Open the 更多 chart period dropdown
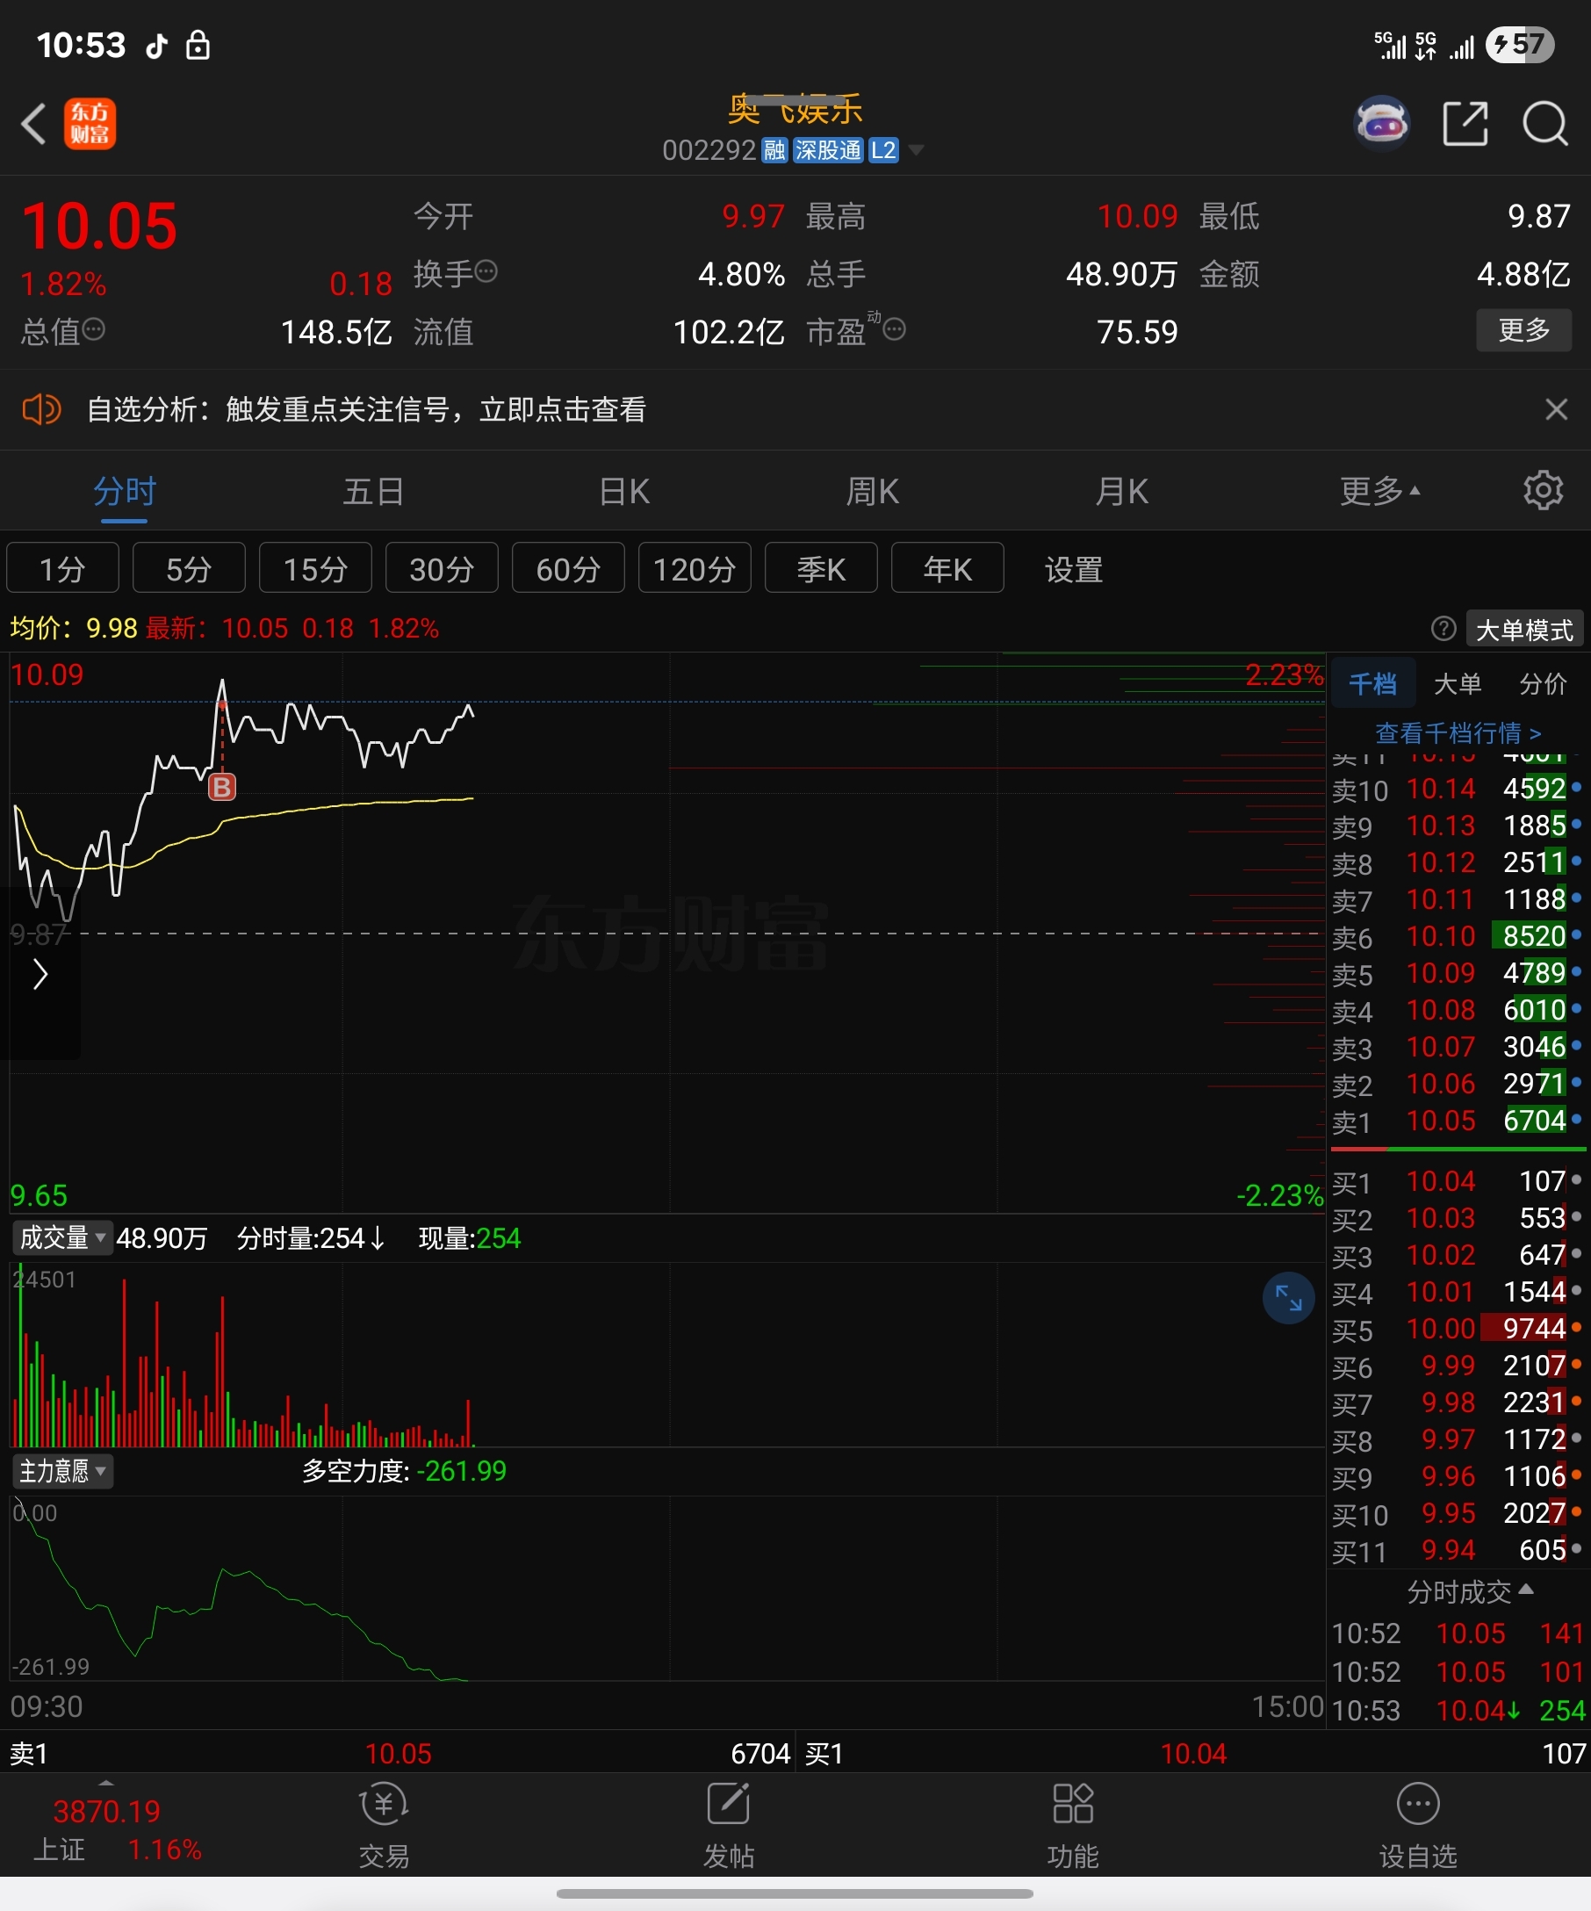The image size is (1591, 1911). (x=1379, y=492)
